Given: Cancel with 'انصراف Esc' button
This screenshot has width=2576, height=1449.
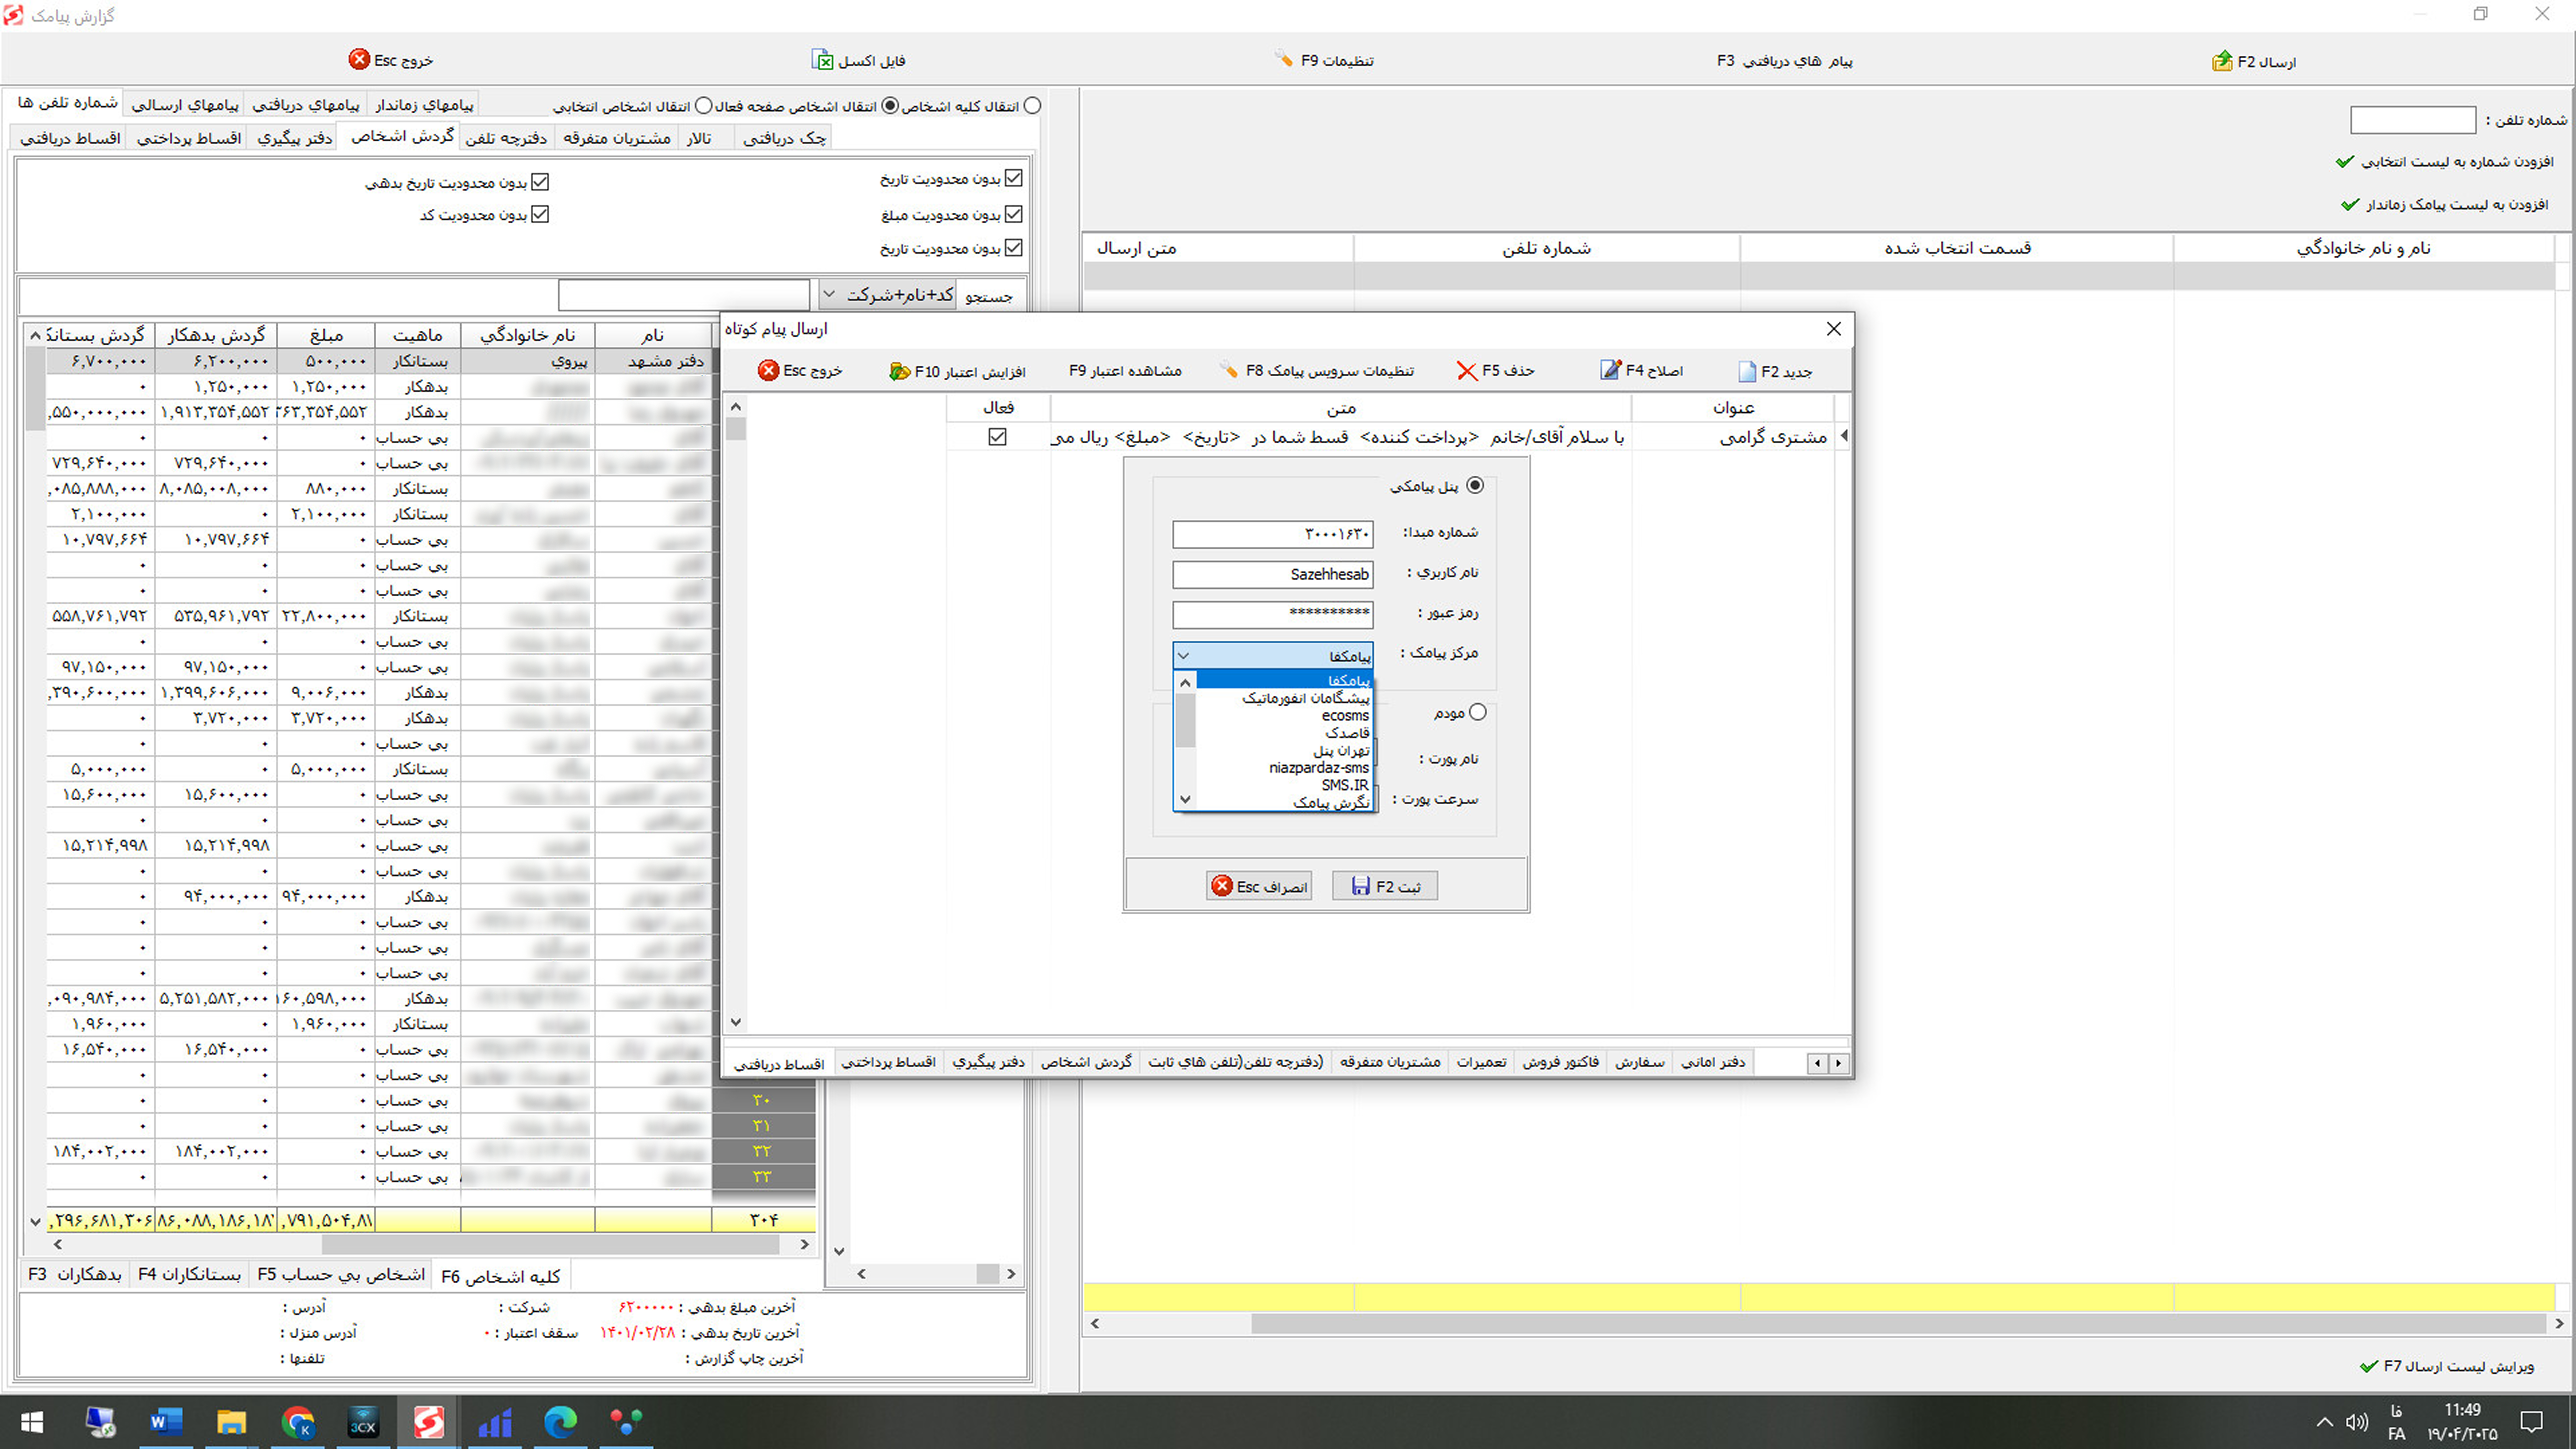Looking at the screenshot, I should tap(1259, 886).
